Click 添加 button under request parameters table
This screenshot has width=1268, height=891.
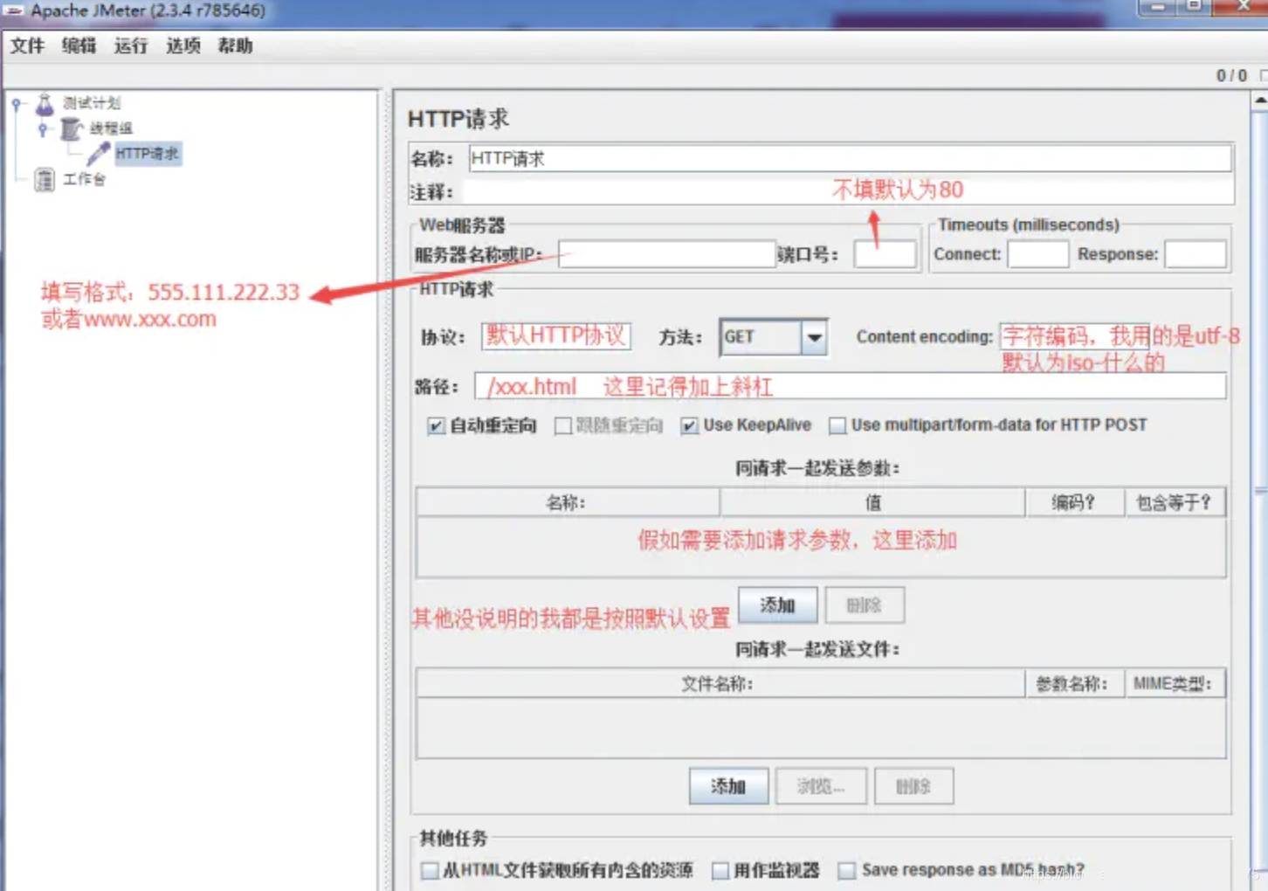click(x=777, y=605)
